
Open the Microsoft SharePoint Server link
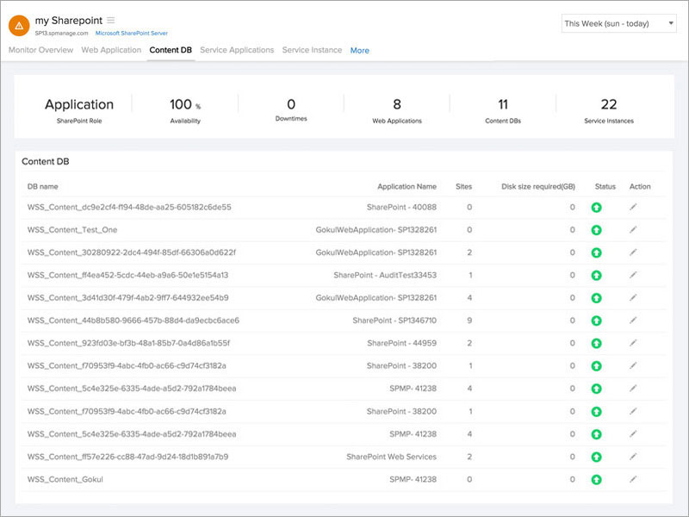click(130, 32)
